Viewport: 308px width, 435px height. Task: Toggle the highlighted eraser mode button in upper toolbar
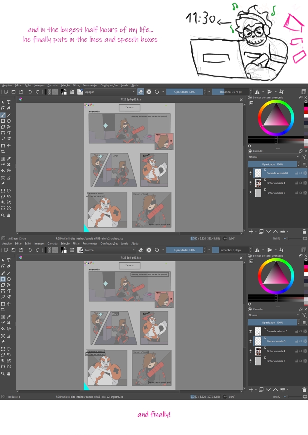(x=141, y=92)
